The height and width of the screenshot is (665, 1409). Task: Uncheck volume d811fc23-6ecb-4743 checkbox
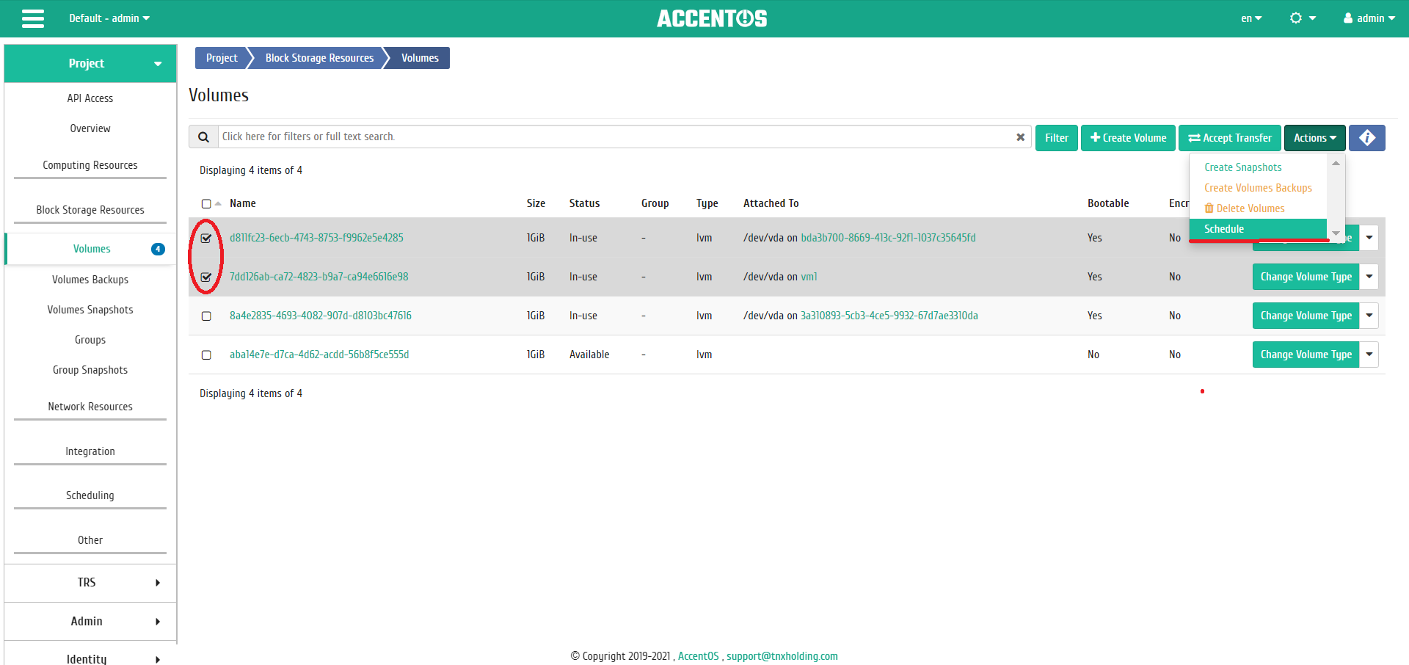point(206,238)
